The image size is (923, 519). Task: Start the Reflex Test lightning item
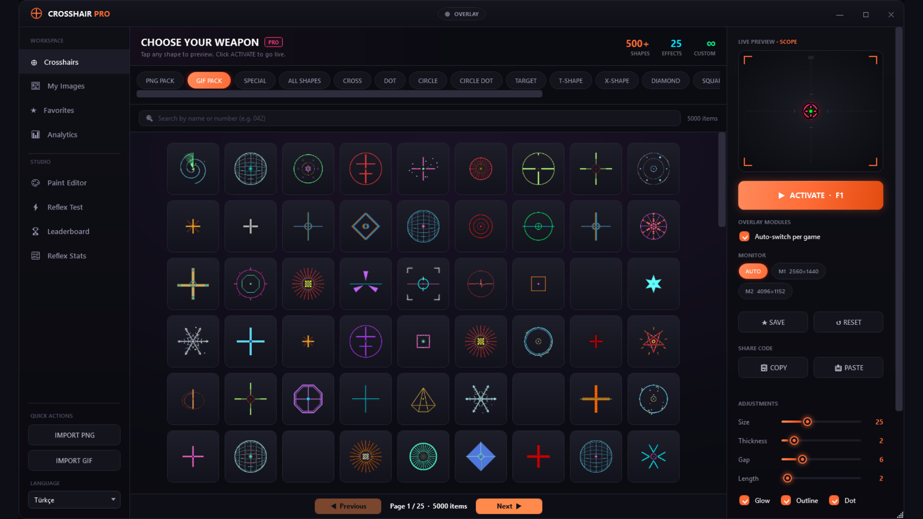coord(74,207)
